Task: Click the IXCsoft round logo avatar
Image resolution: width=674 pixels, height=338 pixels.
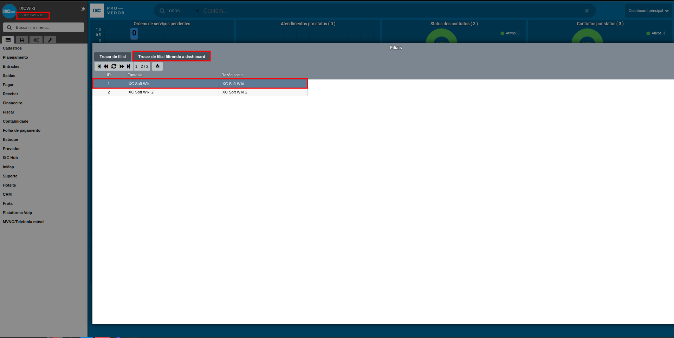Action: click(9, 11)
